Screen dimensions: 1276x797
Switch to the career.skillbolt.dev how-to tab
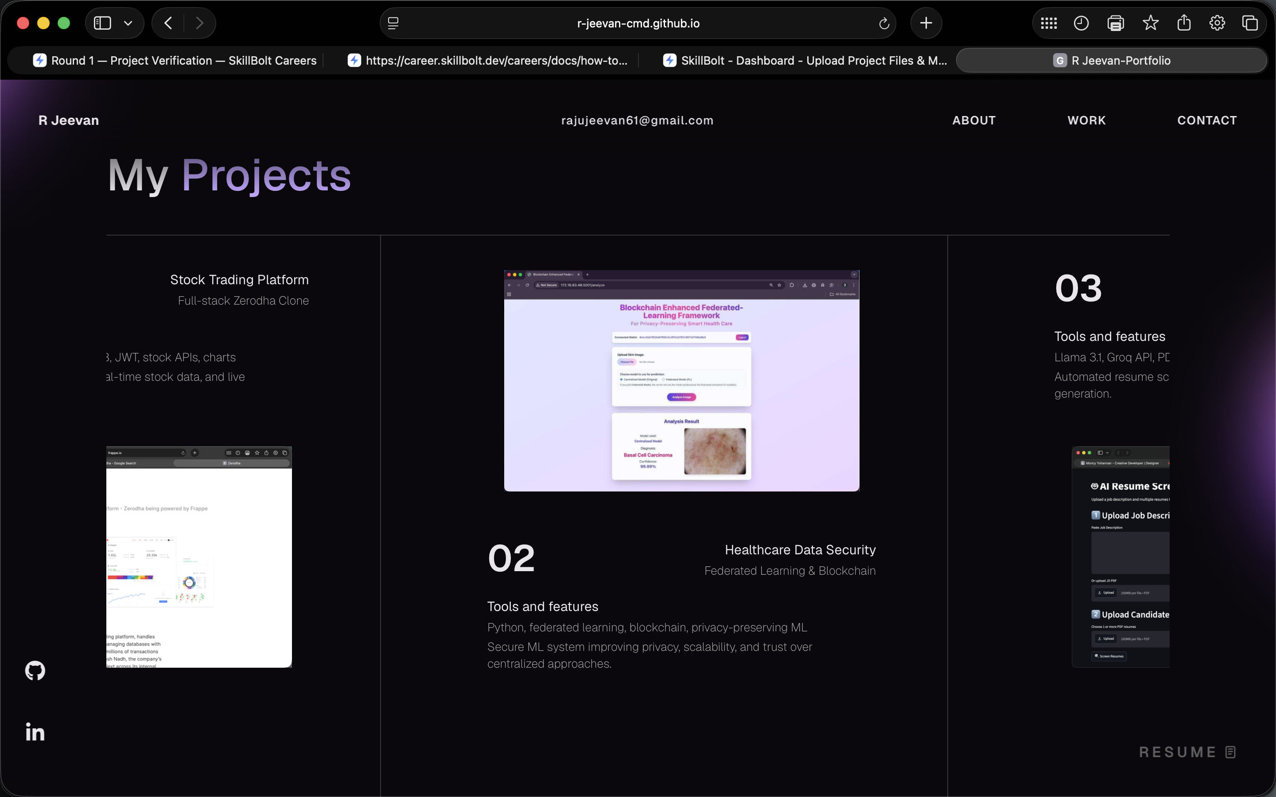coord(487,61)
